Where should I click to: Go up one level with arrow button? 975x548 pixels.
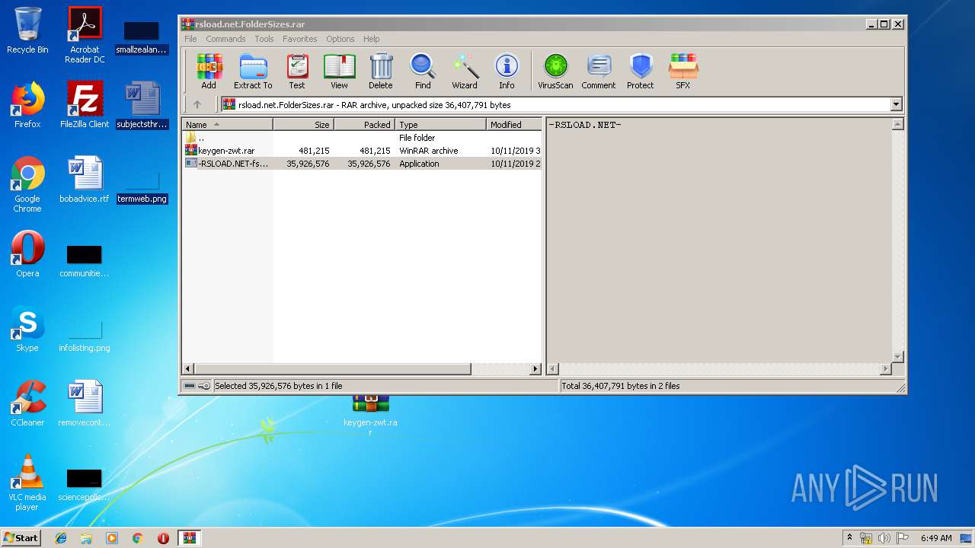pyautogui.click(x=197, y=105)
